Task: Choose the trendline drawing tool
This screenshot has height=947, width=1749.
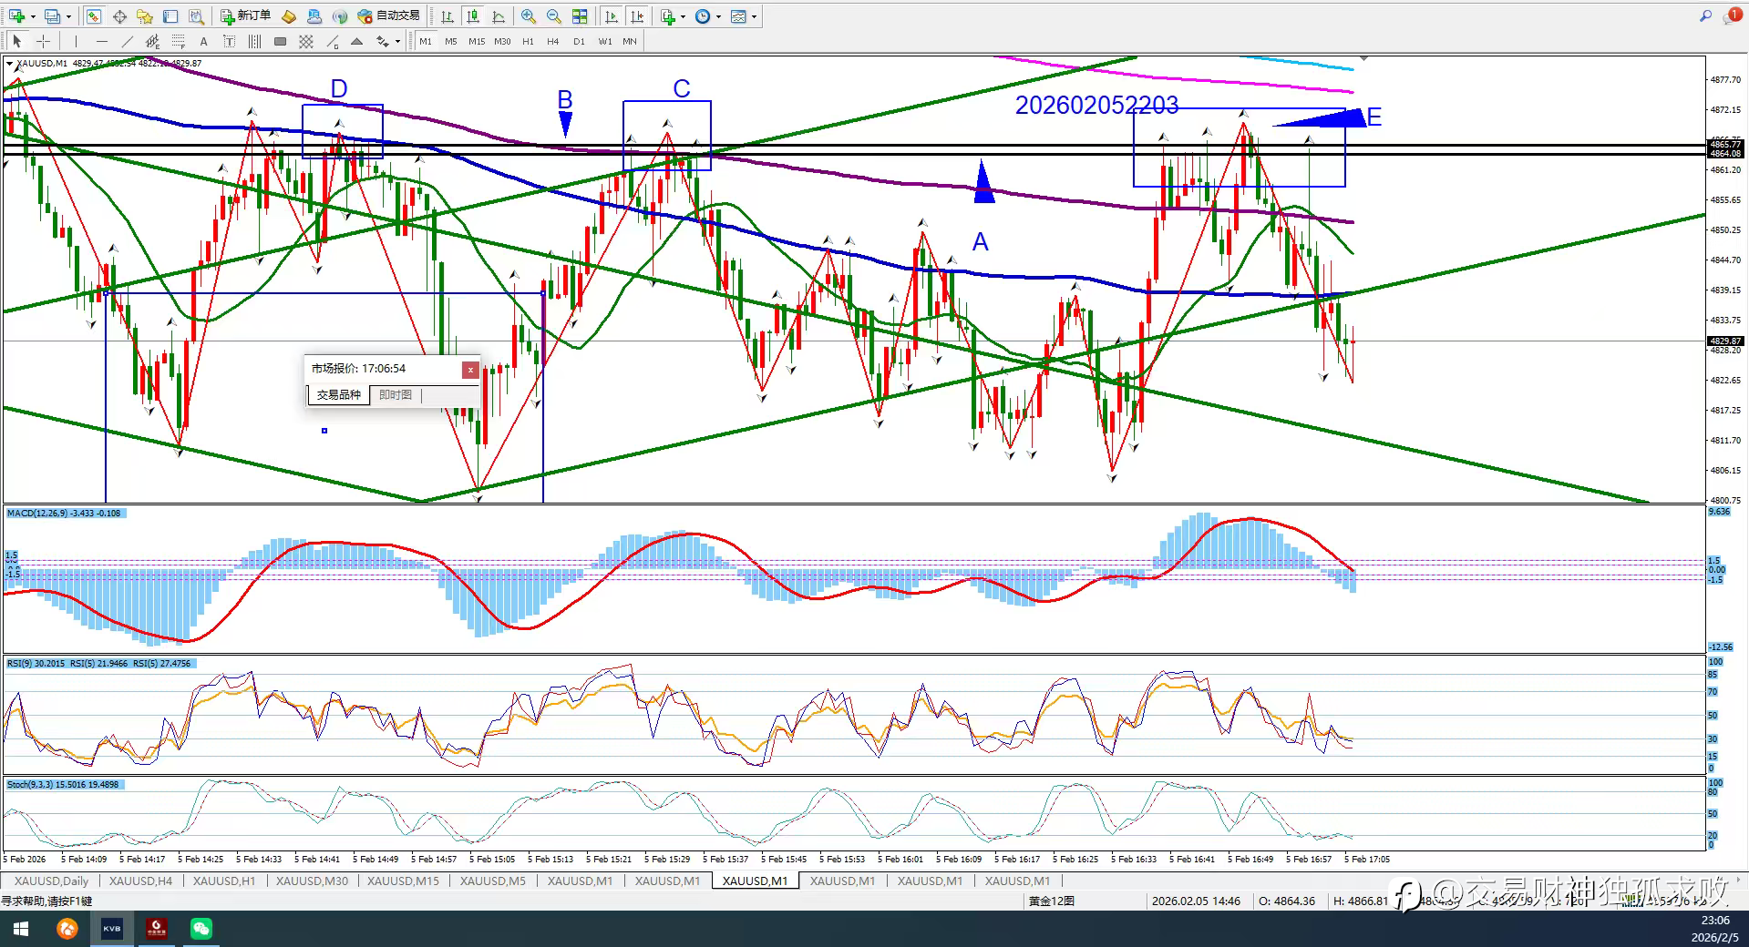Action: point(128,41)
